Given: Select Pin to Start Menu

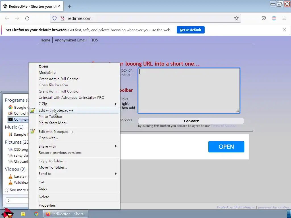Looking at the screenshot, I should click(53, 123).
